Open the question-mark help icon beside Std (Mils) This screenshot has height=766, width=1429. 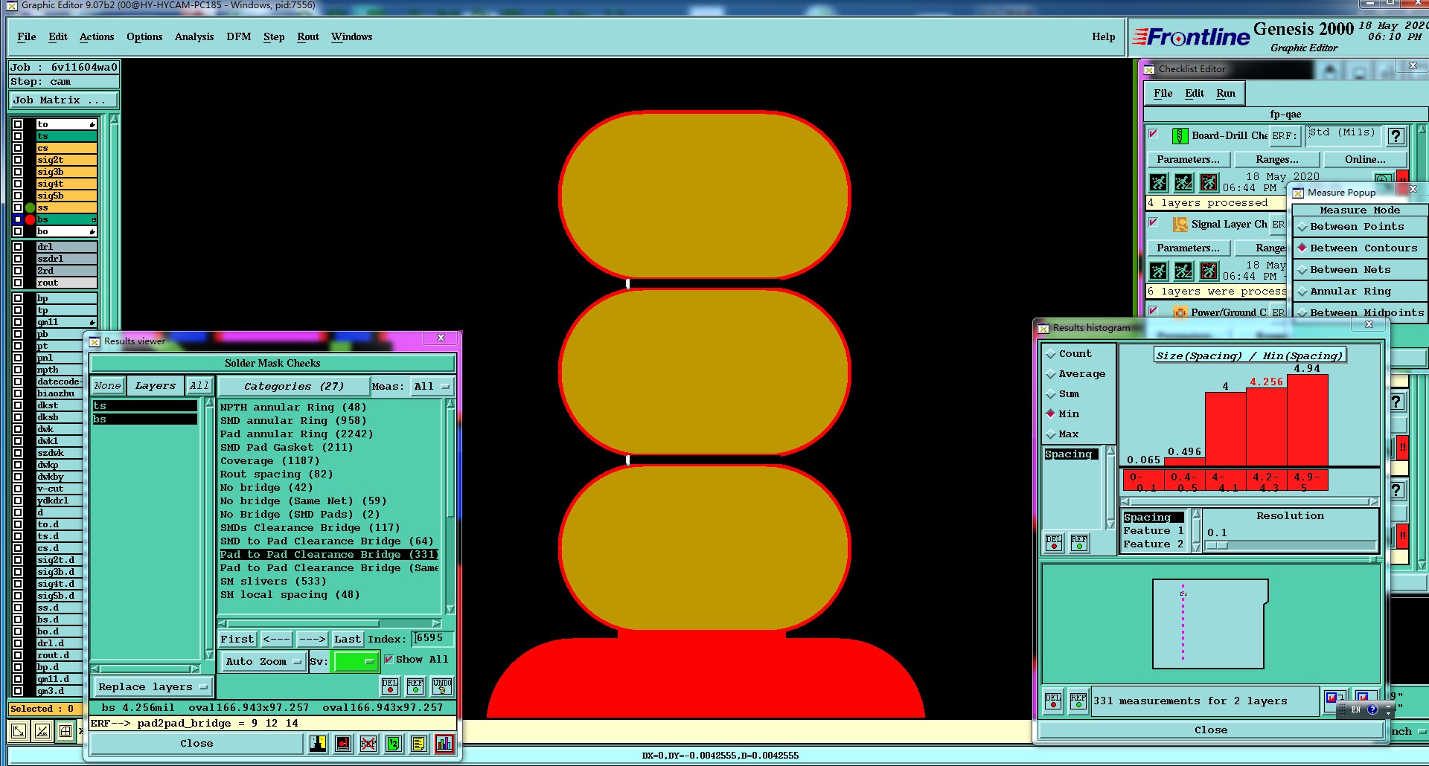tap(1396, 136)
